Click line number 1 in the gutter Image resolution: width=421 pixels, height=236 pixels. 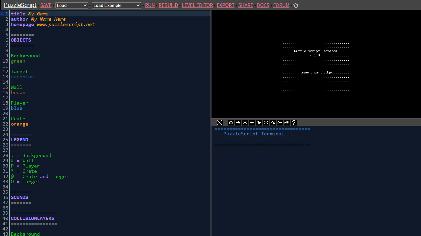tap(7, 14)
